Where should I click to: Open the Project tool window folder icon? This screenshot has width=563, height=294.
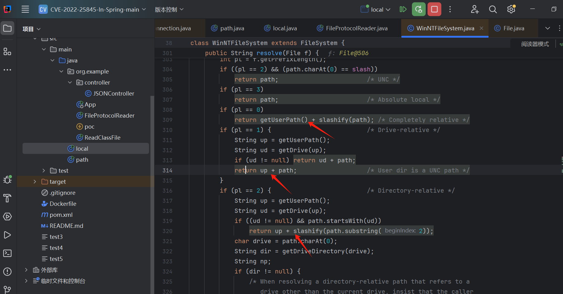point(7,28)
